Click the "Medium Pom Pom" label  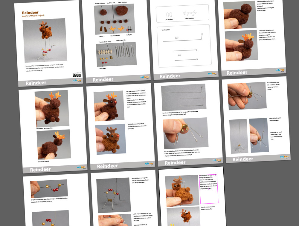[x=100, y=3]
